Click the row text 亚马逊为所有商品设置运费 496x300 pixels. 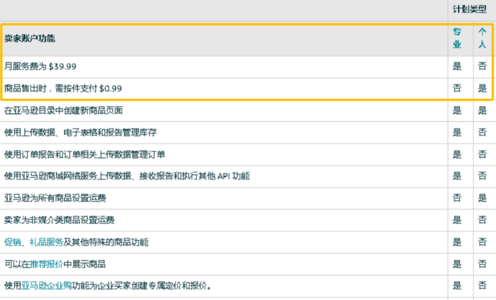(55, 198)
